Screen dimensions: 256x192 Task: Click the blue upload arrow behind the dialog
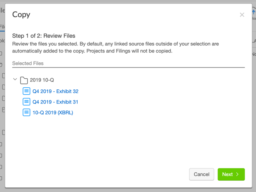coord(254,13)
